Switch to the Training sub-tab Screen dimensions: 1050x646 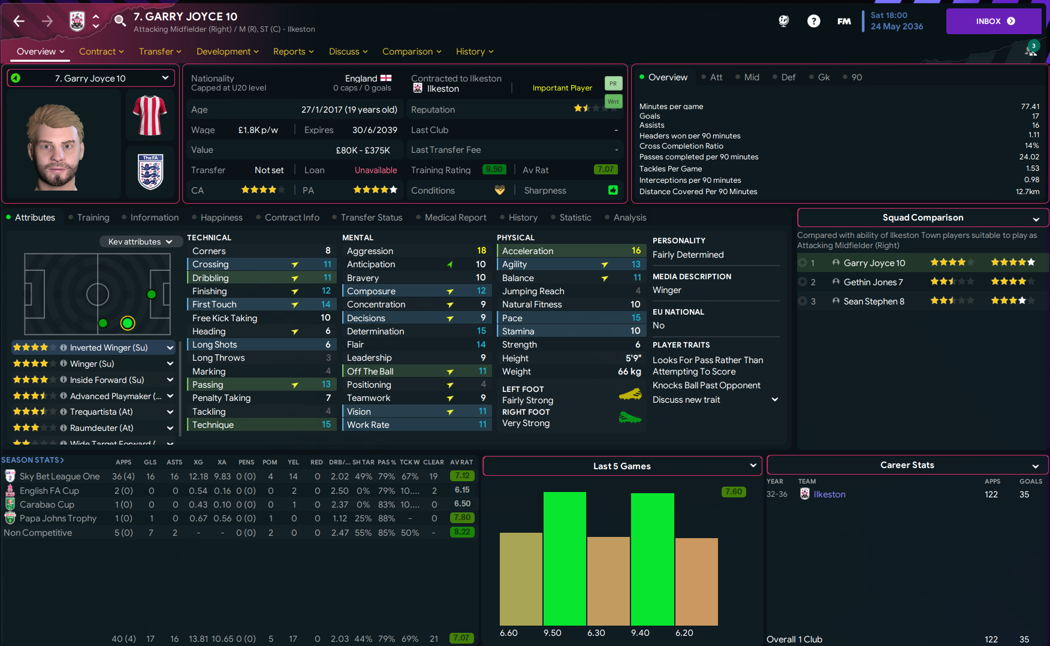point(89,218)
